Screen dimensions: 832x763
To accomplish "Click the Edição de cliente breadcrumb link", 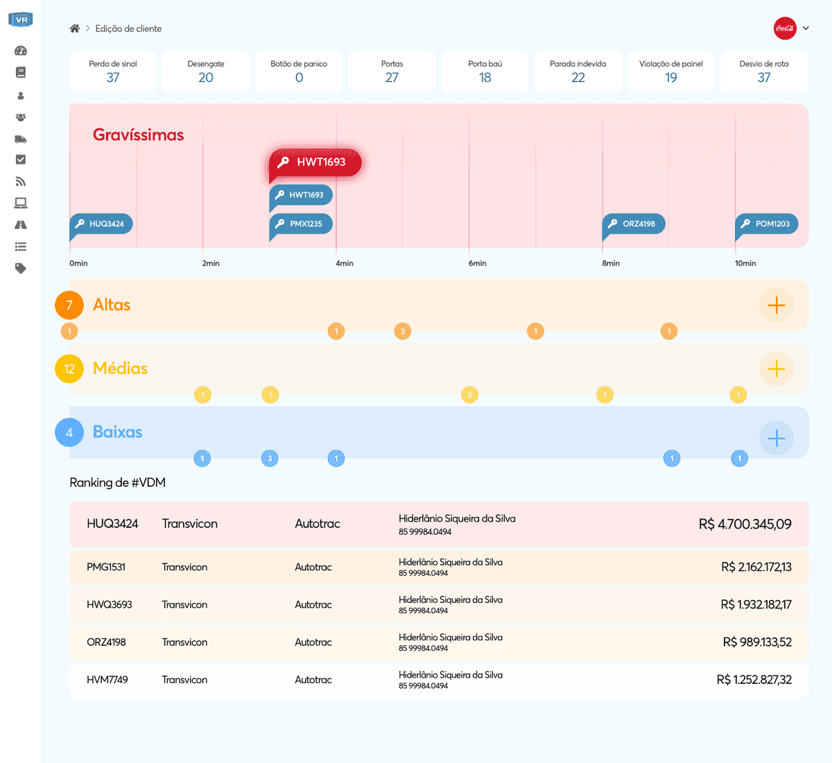I will coord(128,28).
